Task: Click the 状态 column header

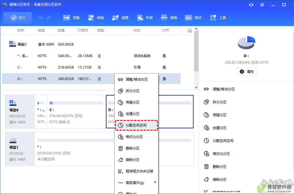Action: click(x=137, y=30)
